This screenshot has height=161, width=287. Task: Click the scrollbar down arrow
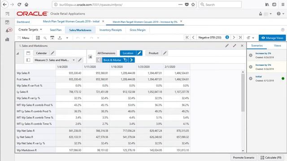click(x=243, y=151)
